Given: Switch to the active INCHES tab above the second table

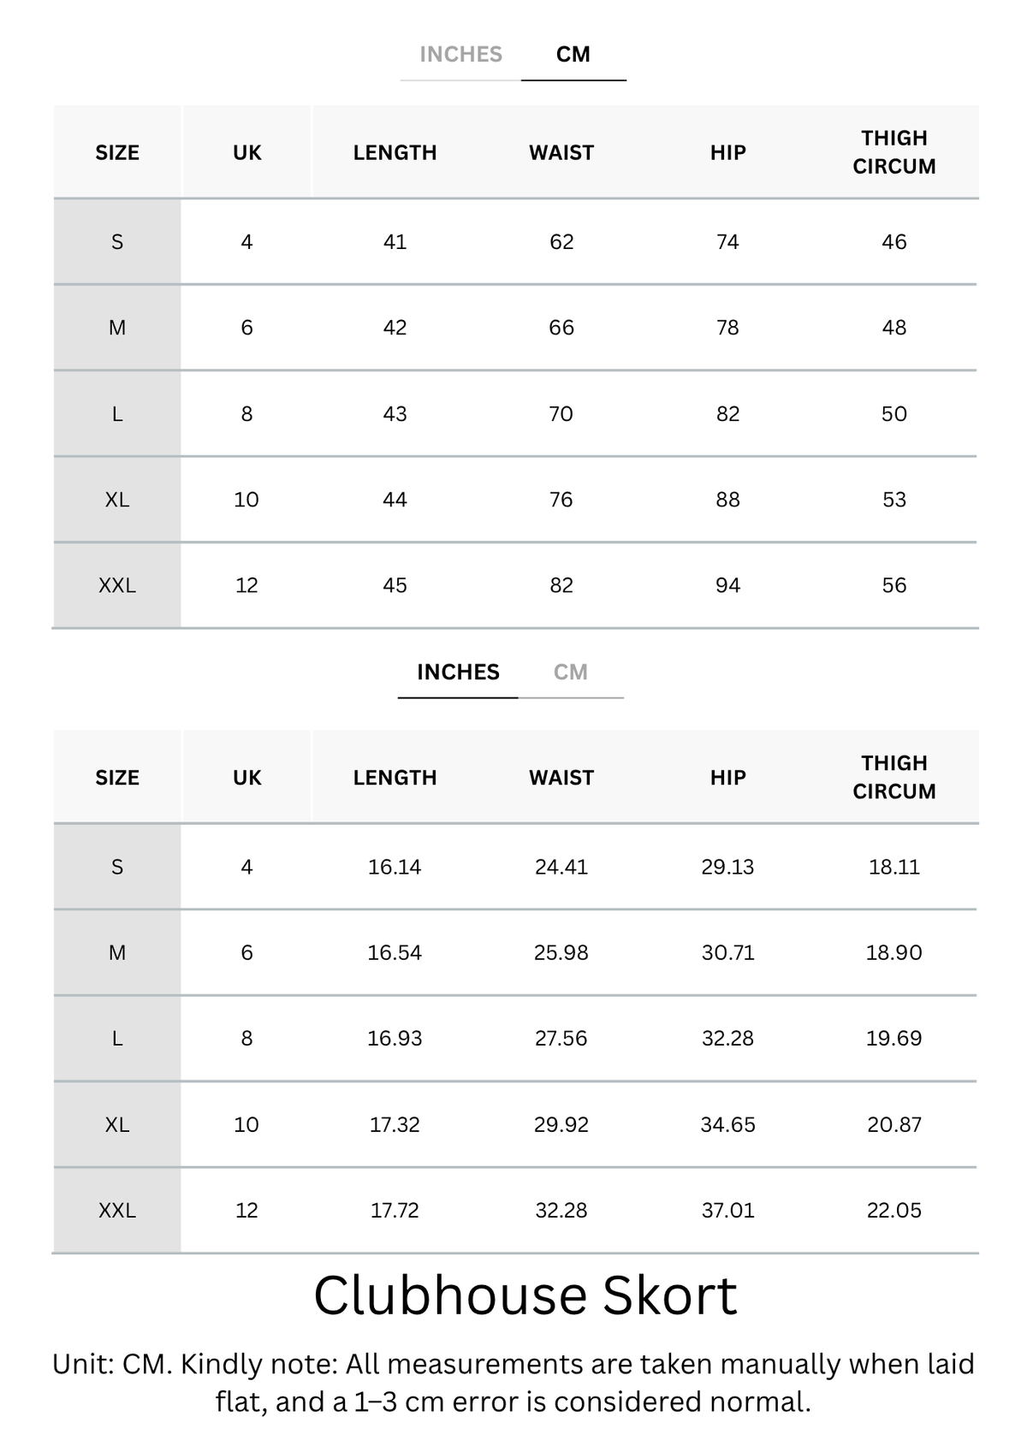Looking at the screenshot, I should point(458,673).
